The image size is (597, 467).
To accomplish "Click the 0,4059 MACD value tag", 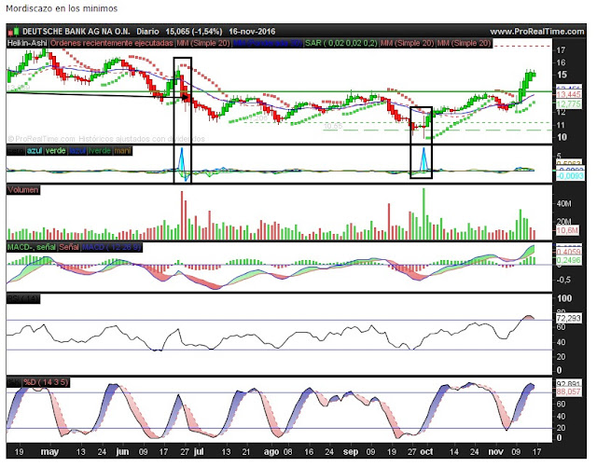I will (x=569, y=252).
